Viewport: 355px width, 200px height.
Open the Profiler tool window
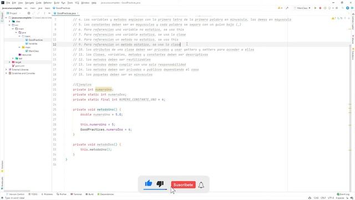(x=62, y=194)
